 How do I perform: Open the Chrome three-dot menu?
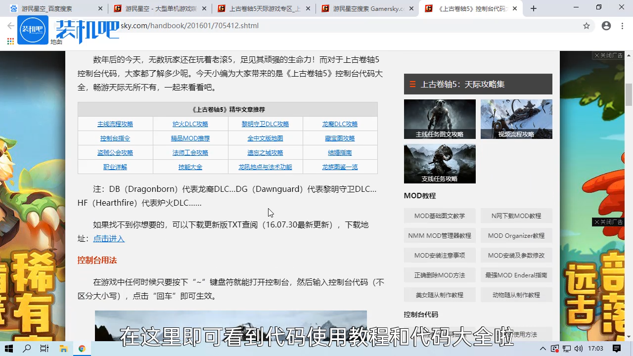[622, 26]
